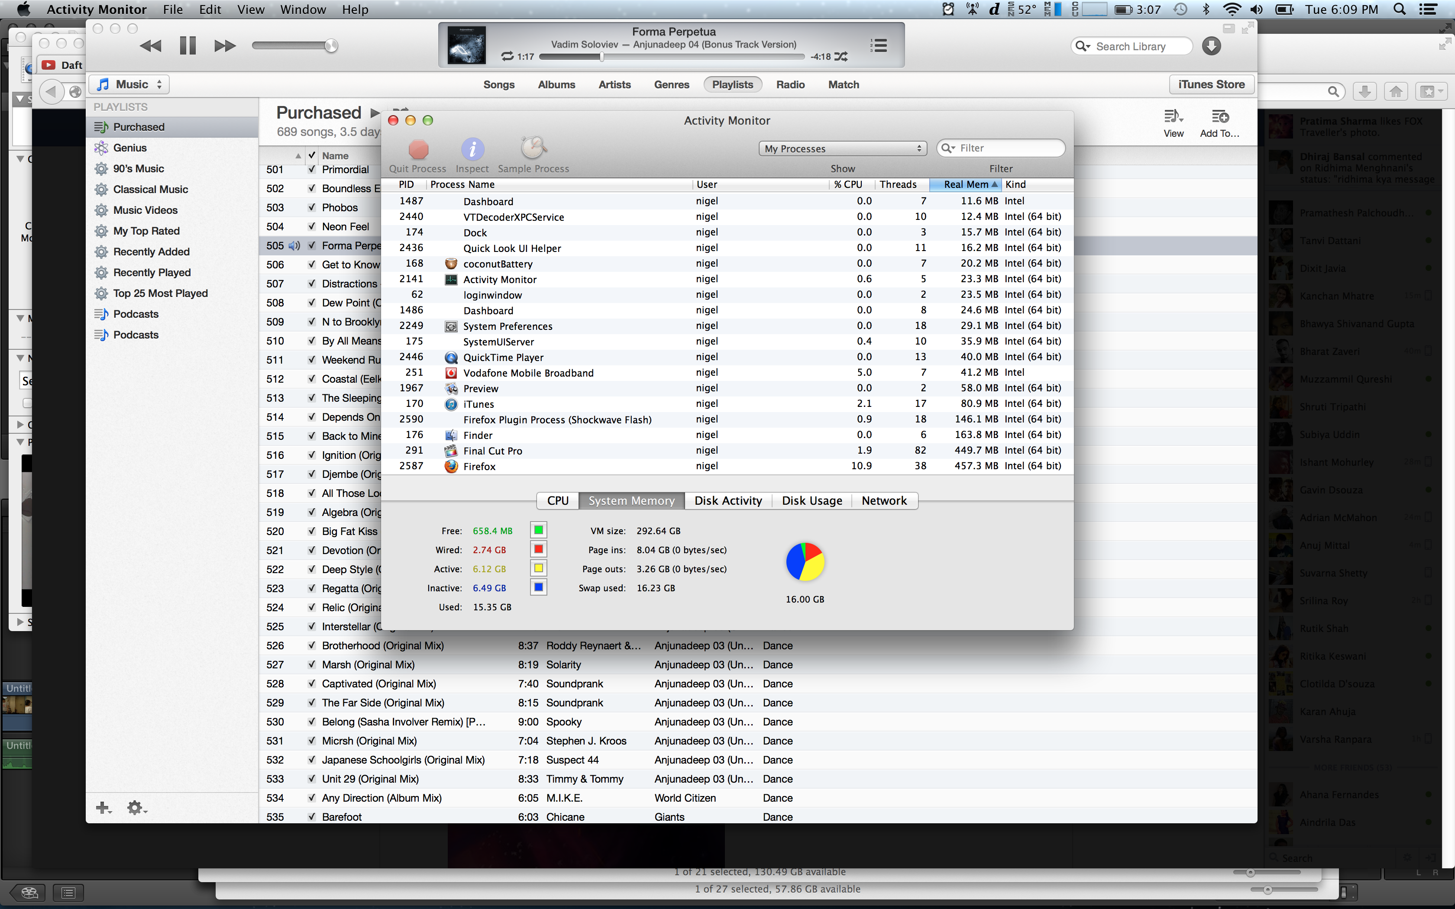Click the Inspect info icon
1455x909 pixels.
pos(472,149)
